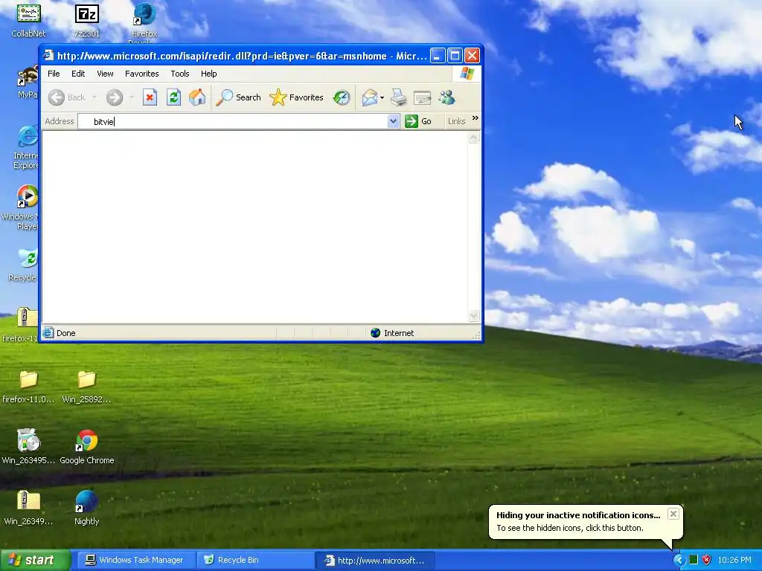Select the Firefox desktop shortcut near the top

coord(144,23)
